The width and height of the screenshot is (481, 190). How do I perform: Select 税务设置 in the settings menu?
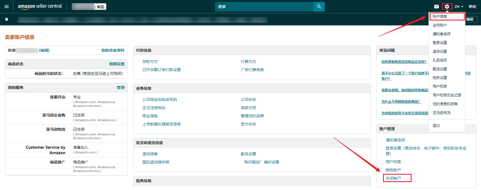click(439, 78)
